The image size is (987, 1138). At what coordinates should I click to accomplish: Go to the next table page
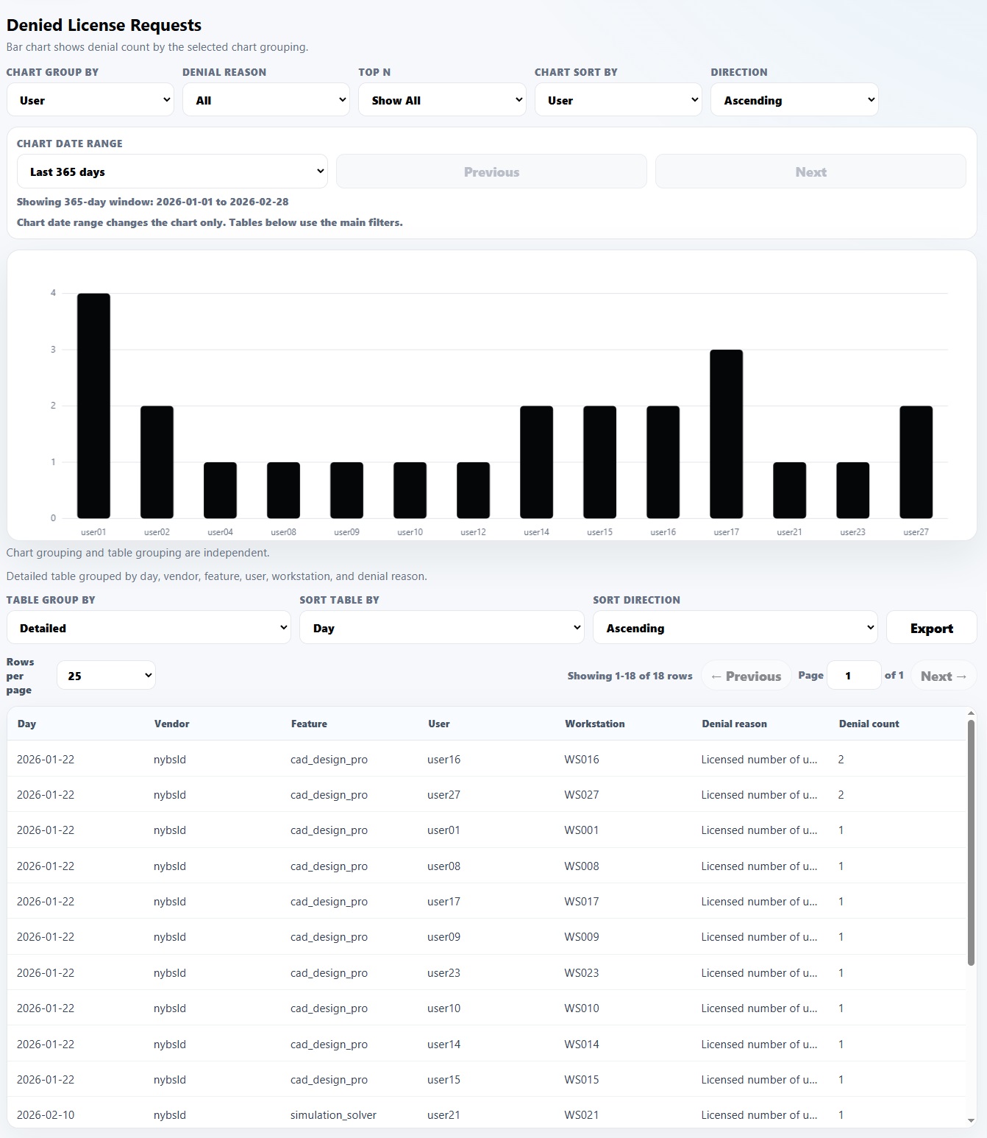[x=944, y=676]
